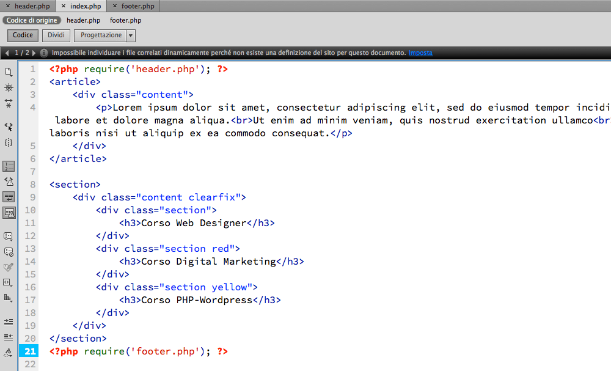
Task: Click line number 1 in the gutter
Action: (33, 69)
